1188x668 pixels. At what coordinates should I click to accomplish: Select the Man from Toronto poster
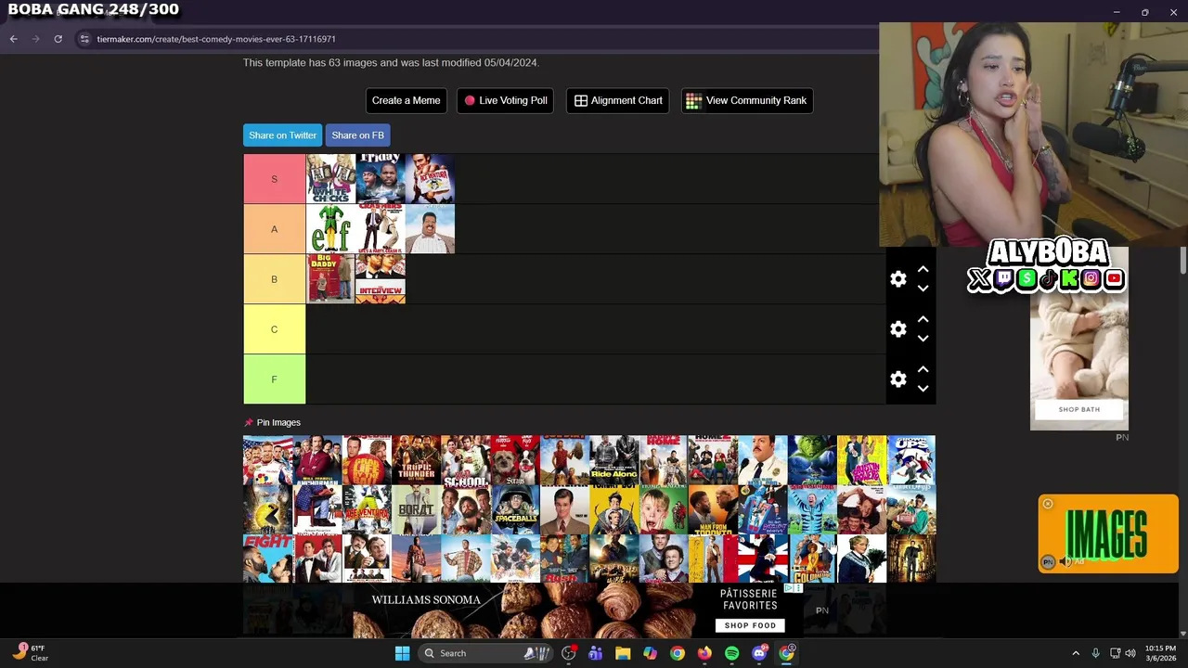[713, 510]
